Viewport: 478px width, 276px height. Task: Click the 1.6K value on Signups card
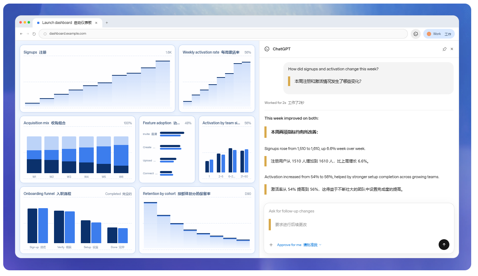(x=169, y=52)
